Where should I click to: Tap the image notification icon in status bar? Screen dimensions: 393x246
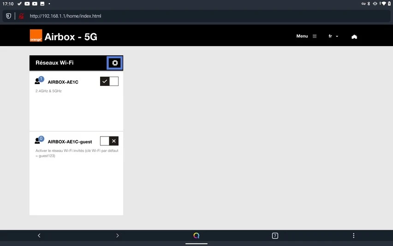point(42,4)
